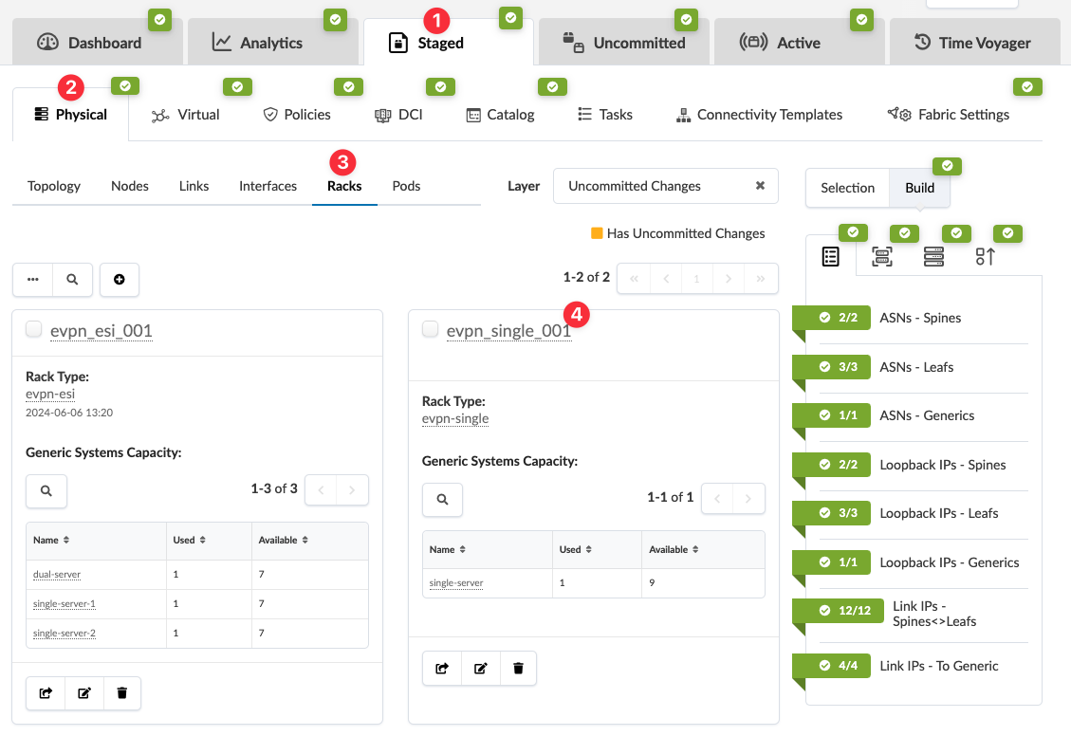Open the dual-server generic system link

click(x=57, y=575)
